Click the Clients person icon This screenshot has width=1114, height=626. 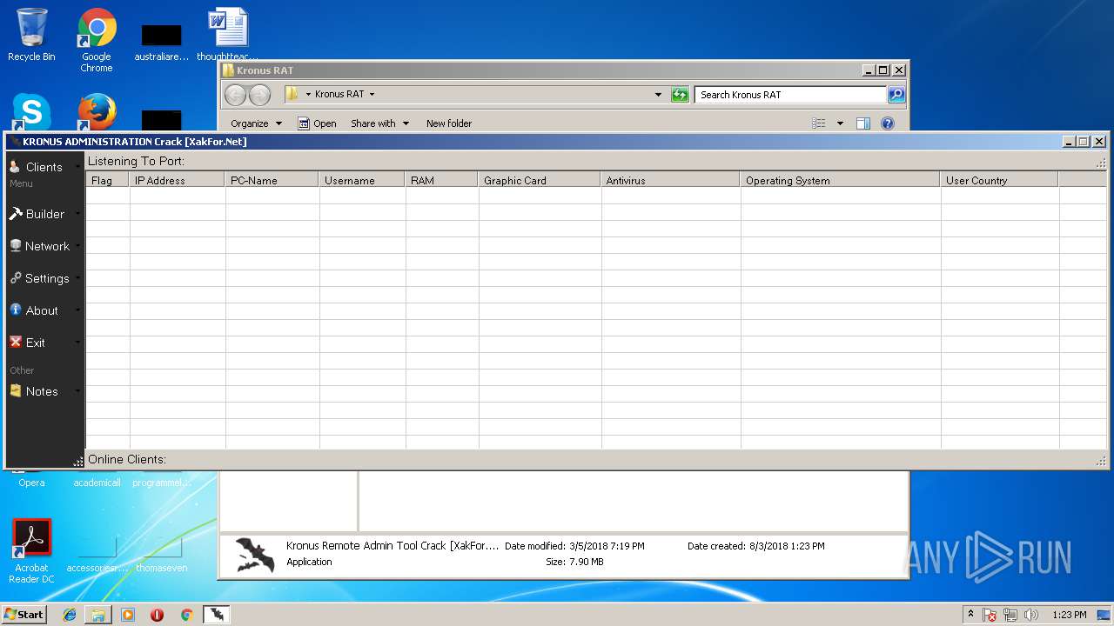[x=16, y=166]
